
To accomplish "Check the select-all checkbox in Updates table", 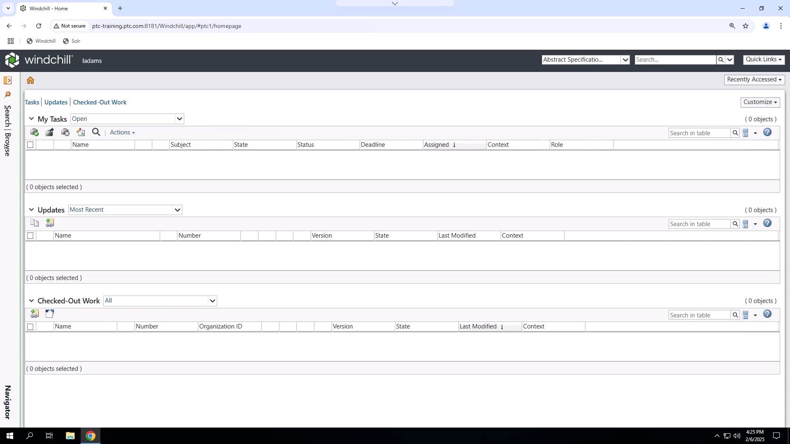I will click(x=30, y=236).
